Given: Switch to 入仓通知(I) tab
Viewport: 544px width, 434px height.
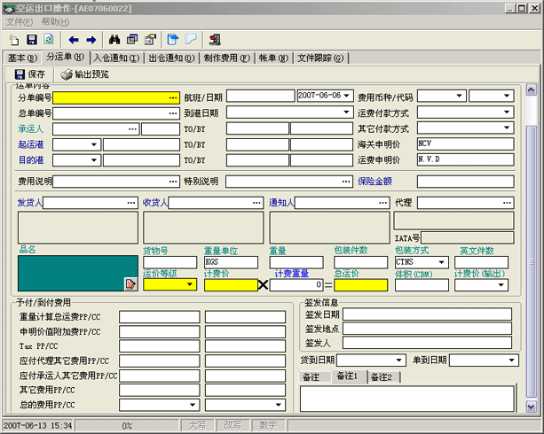Looking at the screenshot, I should point(116,58).
